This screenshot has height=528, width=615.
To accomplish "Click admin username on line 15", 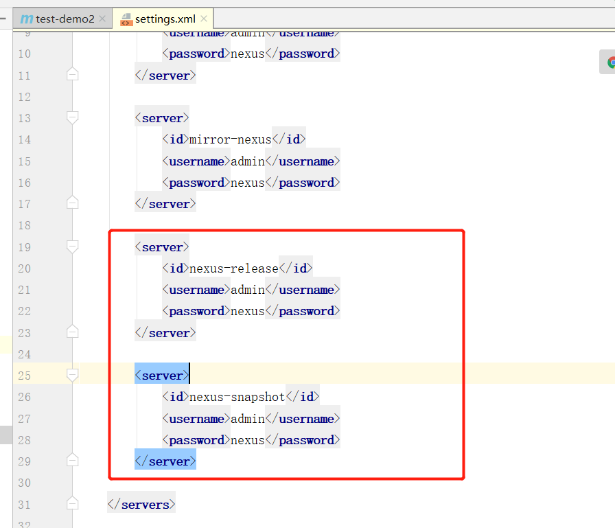I will coord(248,161).
